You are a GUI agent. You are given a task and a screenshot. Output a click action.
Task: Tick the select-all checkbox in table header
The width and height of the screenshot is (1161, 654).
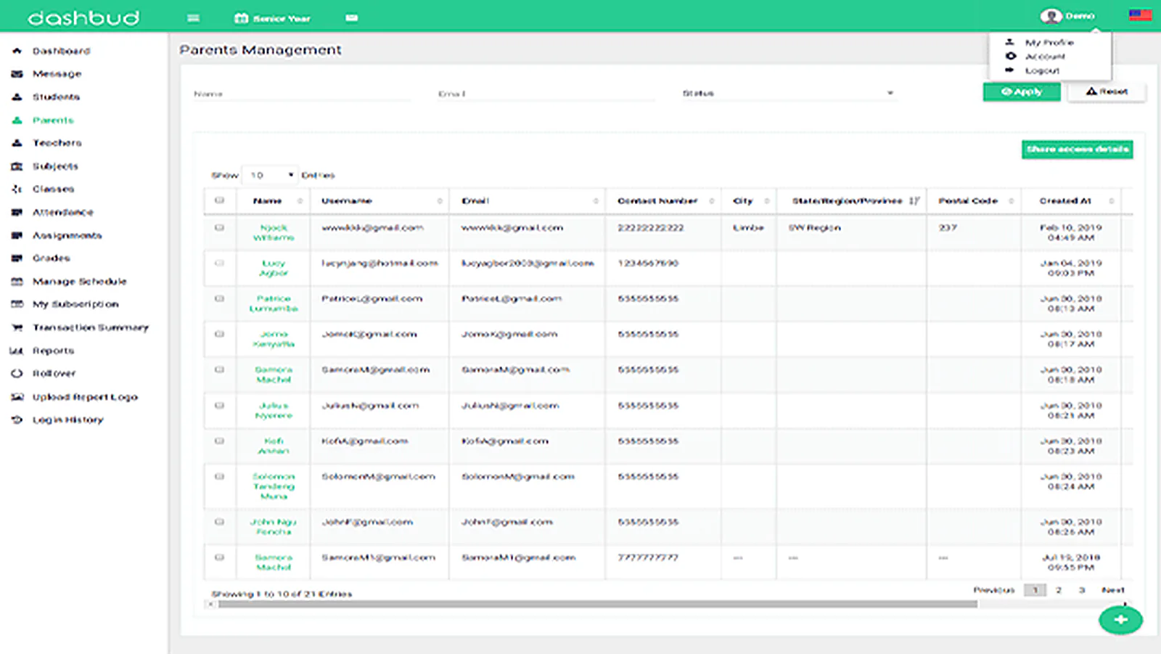[x=220, y=200]
